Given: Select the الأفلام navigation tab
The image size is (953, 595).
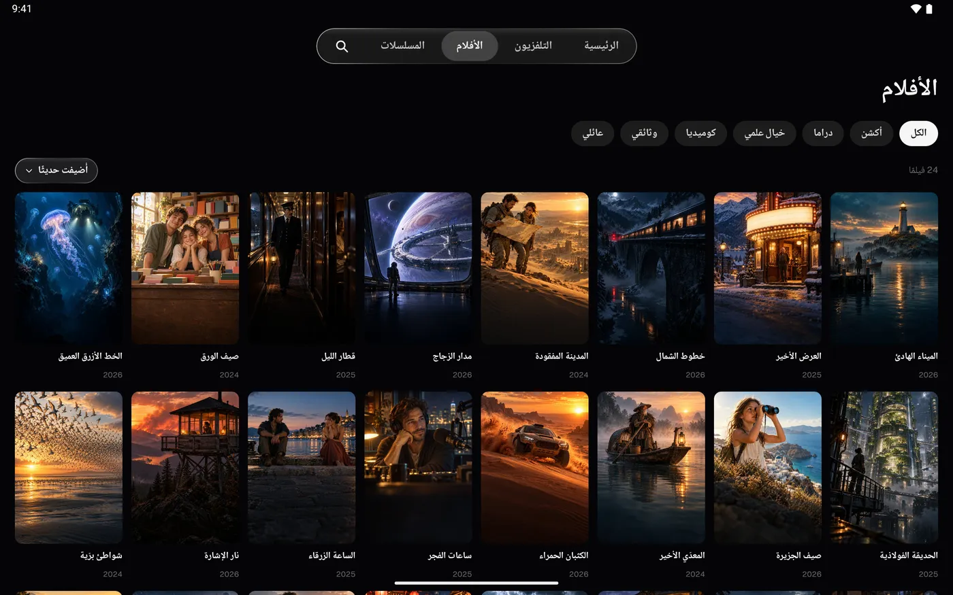Looking at the screenshot, I should (469, 46).
